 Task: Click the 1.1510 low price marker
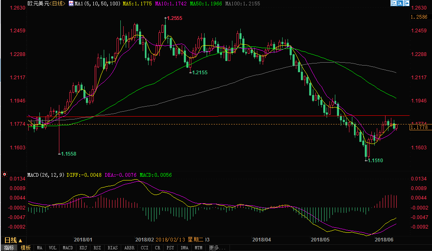click(375, 160)
